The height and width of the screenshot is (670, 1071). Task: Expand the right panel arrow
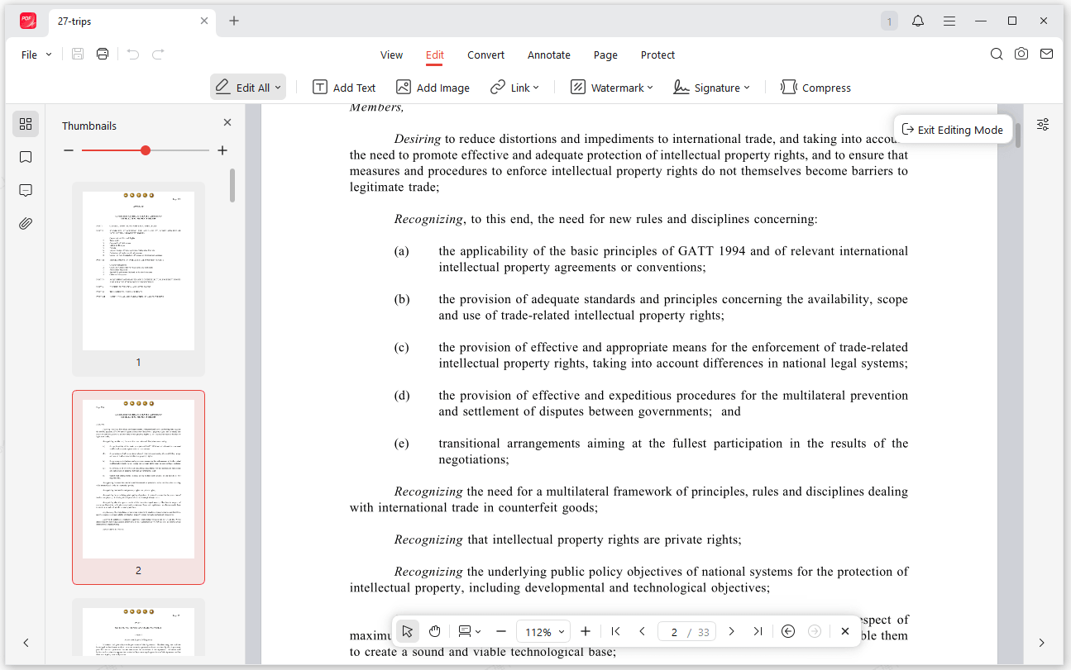pos(1041,643)
